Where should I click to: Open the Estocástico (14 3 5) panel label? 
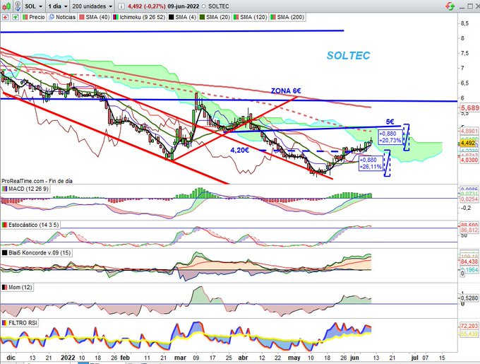click(x=30, y=225)
